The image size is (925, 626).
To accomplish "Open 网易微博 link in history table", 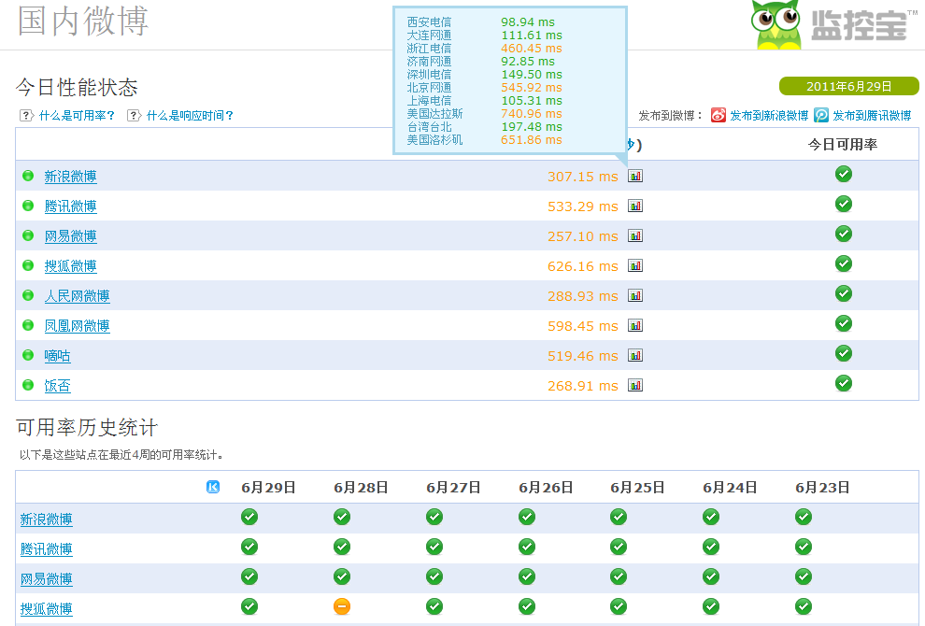I will point(47,579).
